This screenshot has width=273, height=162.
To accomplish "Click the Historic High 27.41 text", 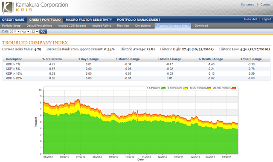I will tap(187, 49).
